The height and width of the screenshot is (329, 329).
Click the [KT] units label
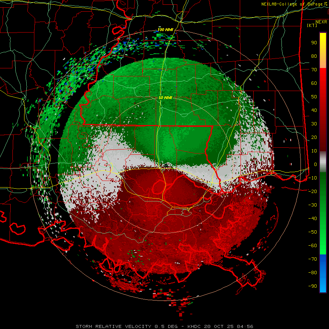click(312, 25)
